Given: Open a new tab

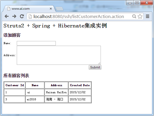Looking at the screenshot, I should point(59,9).
